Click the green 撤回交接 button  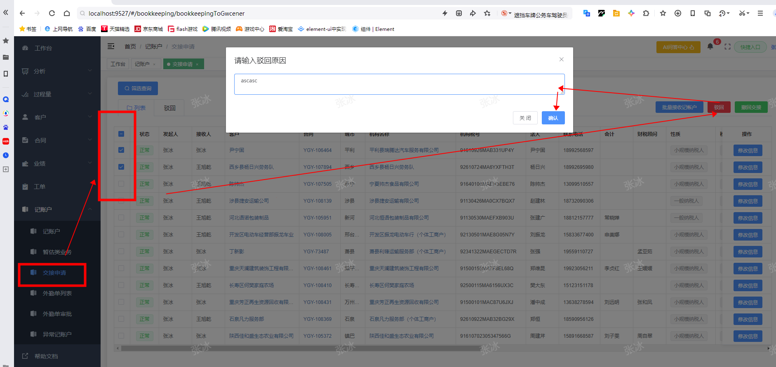click(751, 107)
